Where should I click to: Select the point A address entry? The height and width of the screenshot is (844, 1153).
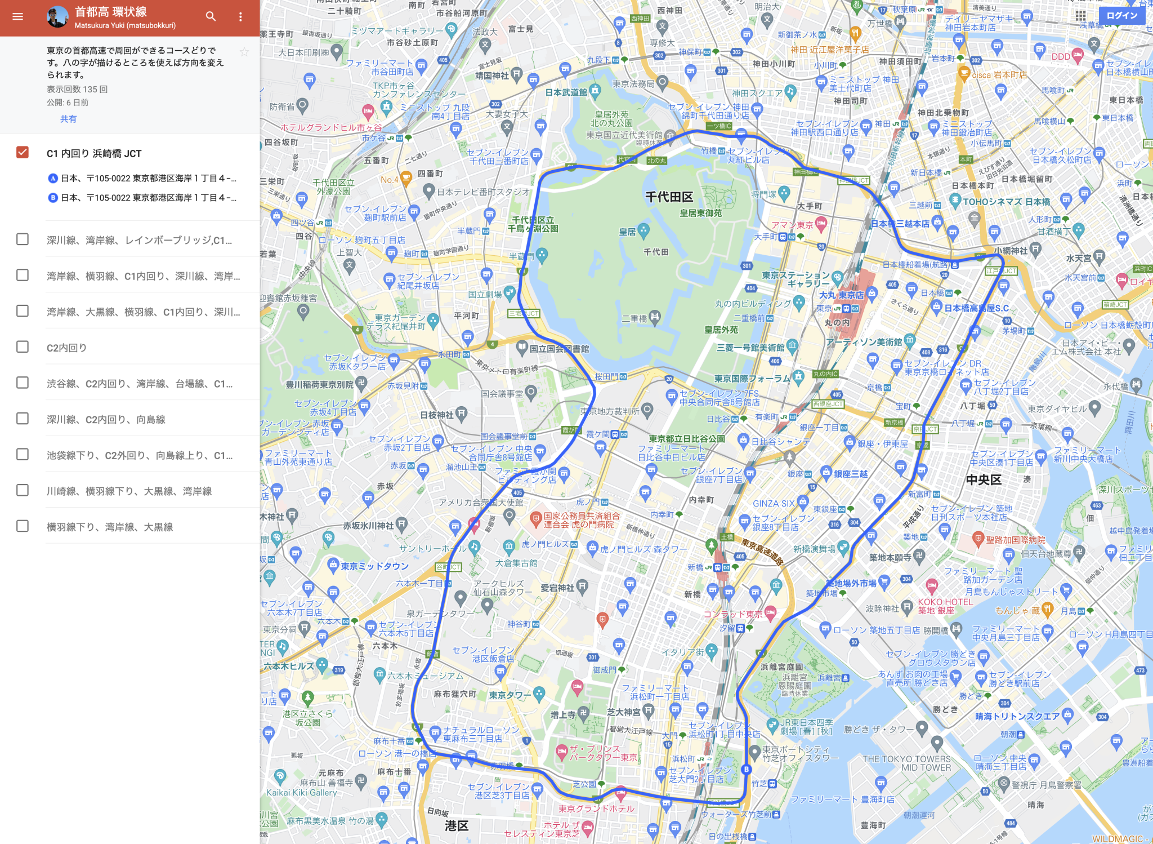[141, 179]
